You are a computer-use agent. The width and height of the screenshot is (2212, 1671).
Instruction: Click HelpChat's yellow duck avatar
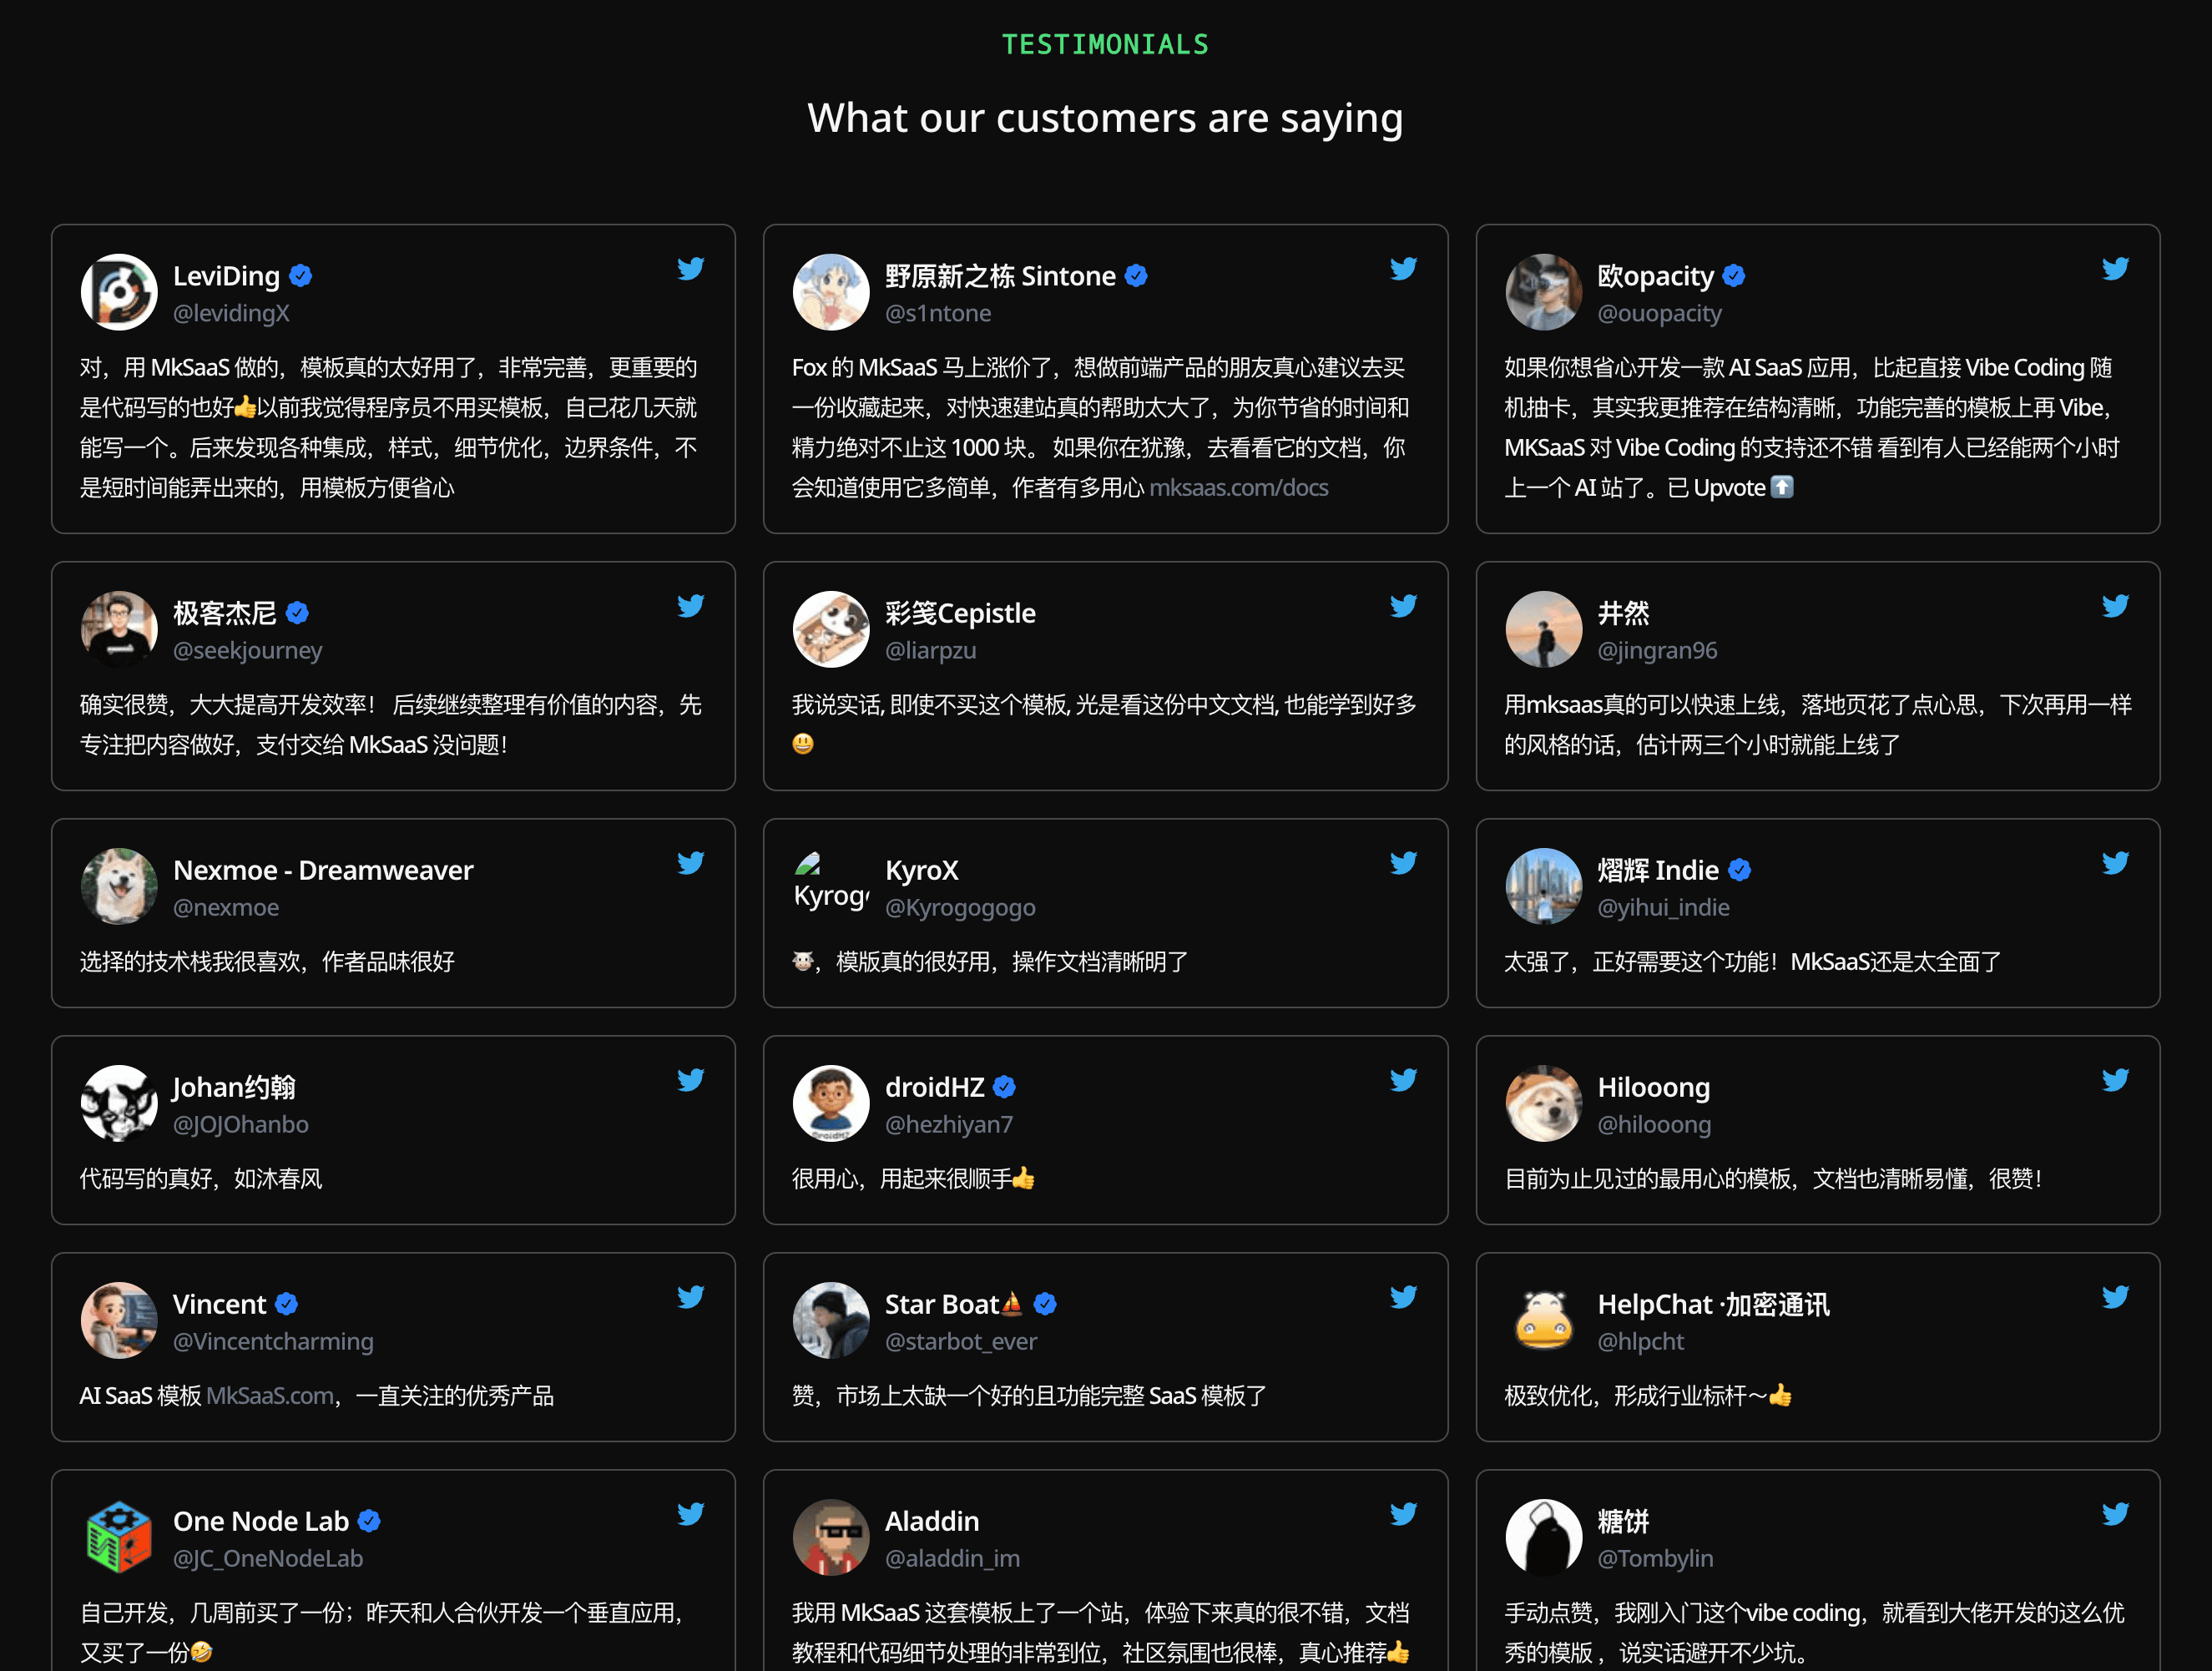(1543, 1320)
